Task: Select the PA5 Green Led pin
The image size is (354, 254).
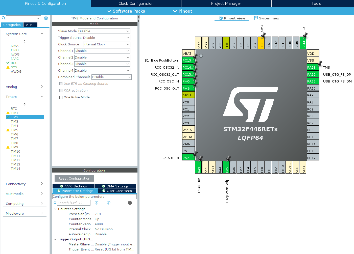Action: (226, 167)
